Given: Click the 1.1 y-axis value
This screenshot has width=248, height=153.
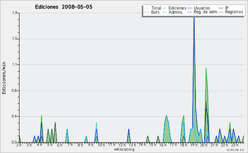Looking at the screenshot, I should coord(14,65).
